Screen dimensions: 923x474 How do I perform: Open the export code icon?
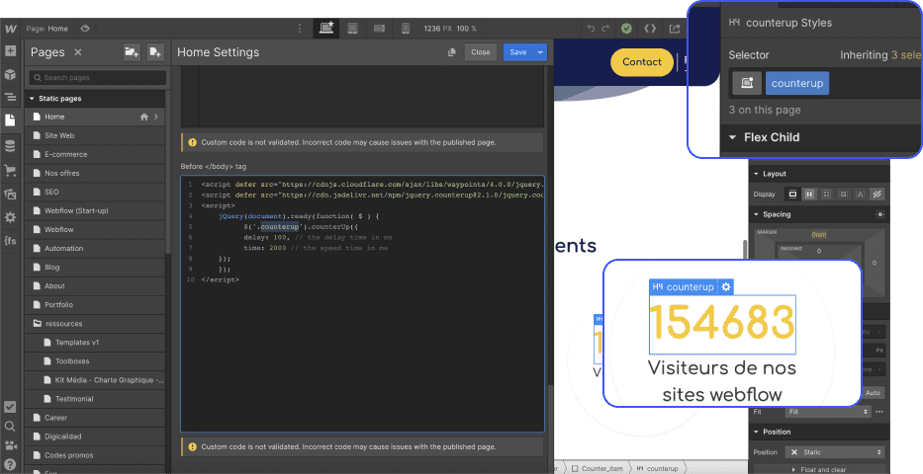pos(650,29)
